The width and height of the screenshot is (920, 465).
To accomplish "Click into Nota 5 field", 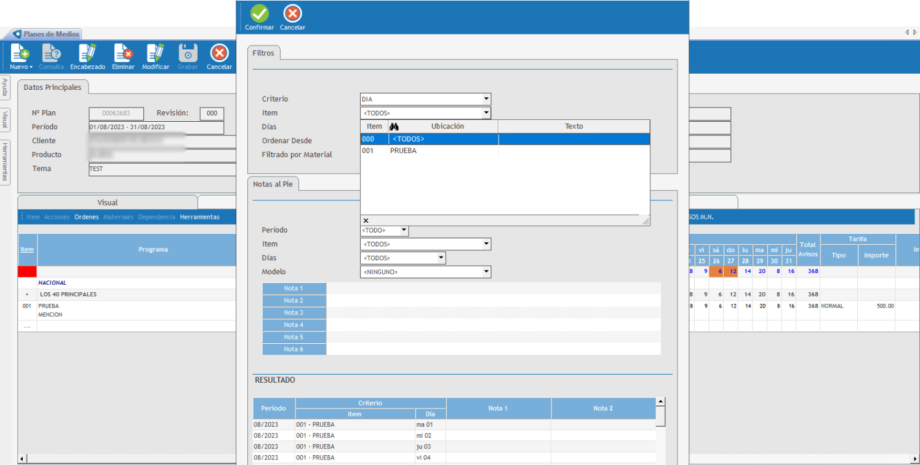I will pyautogui.click(x=493, y=337).
